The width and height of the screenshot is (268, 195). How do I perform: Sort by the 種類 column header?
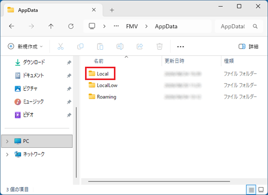coord(229,61)
